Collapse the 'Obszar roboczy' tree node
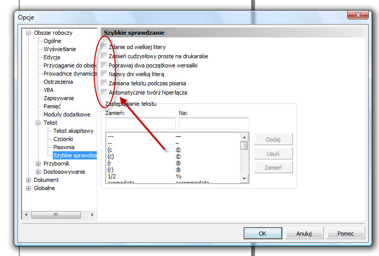379x256 pixels. point(29,33)
